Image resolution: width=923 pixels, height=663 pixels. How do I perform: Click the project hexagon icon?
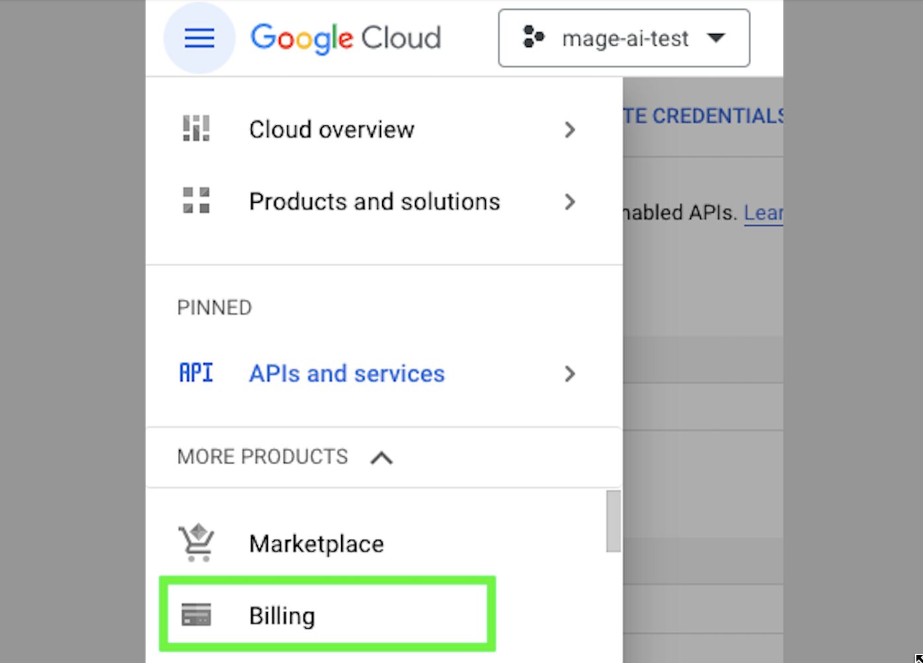click(533, 37)
